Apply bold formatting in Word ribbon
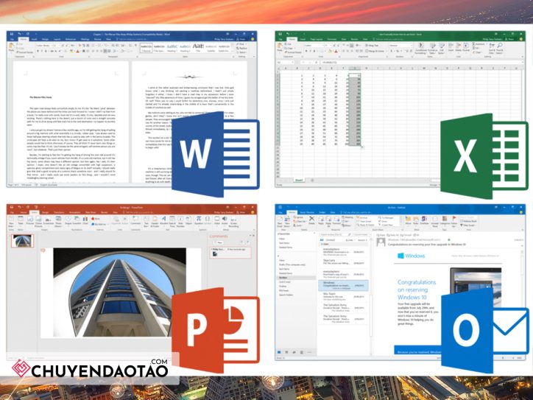 [x=38, y=51]
